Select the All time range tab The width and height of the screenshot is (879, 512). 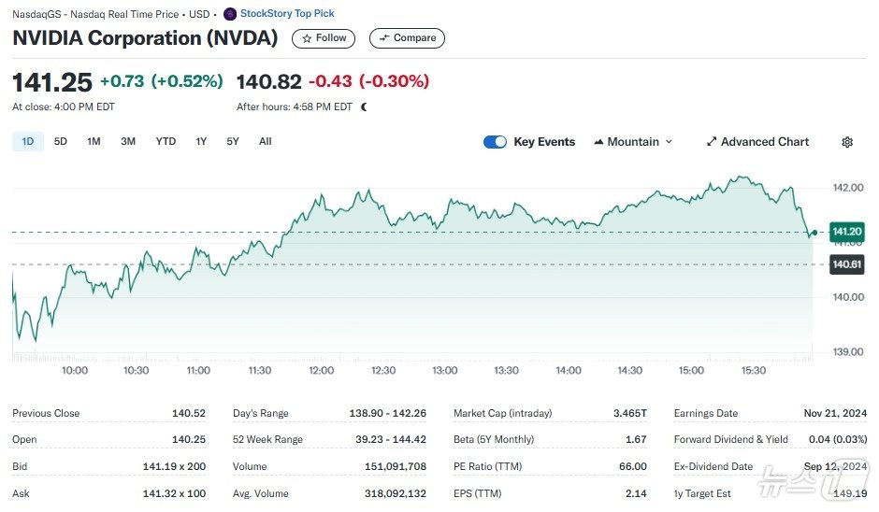coord(266,142)
